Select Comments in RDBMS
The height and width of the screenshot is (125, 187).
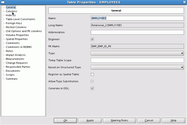19,47
